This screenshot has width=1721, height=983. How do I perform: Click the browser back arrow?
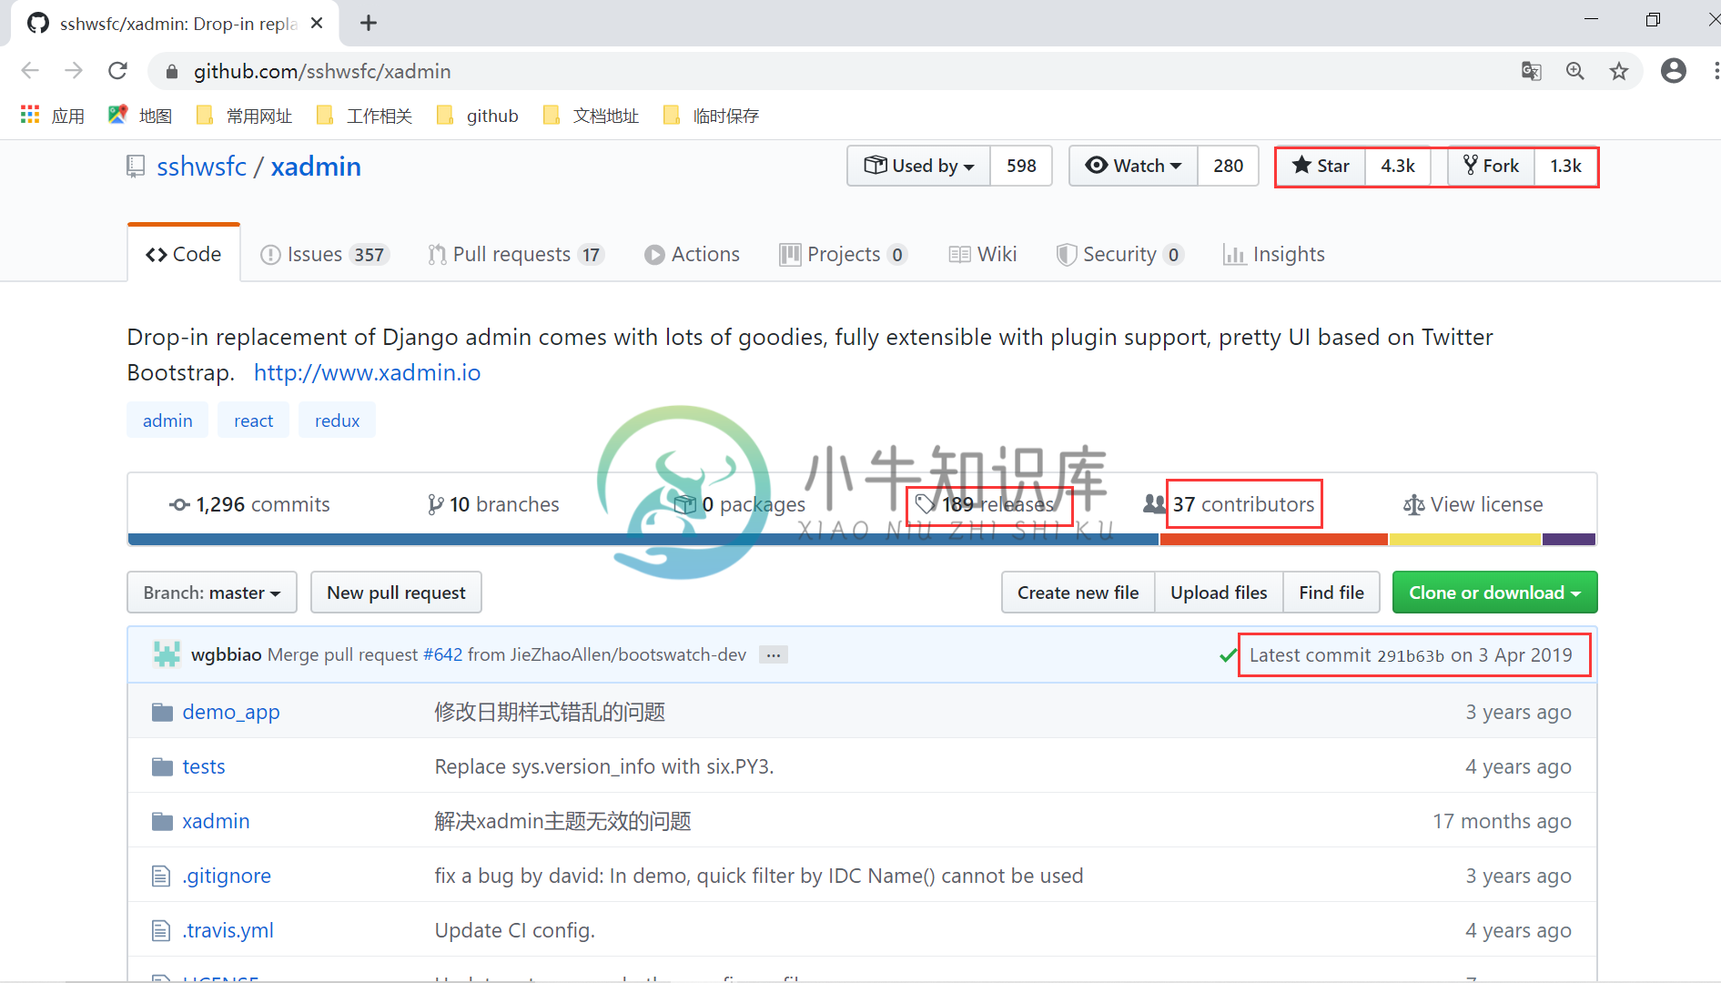pos(30,71)
